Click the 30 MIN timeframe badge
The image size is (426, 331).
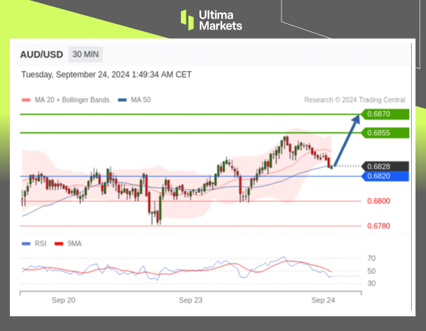pyautogui.click(x=85, y=54)
